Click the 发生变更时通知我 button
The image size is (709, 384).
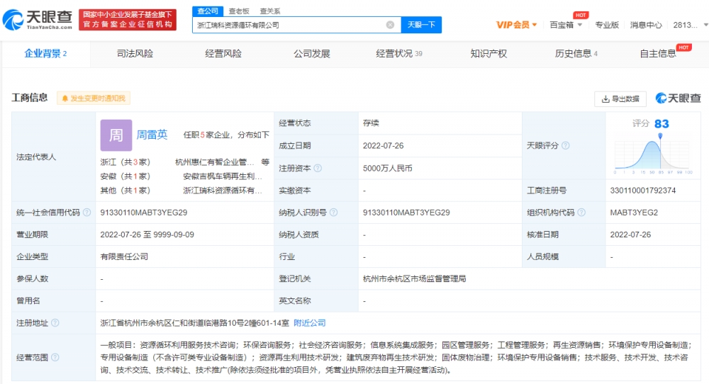click(94, 98)
